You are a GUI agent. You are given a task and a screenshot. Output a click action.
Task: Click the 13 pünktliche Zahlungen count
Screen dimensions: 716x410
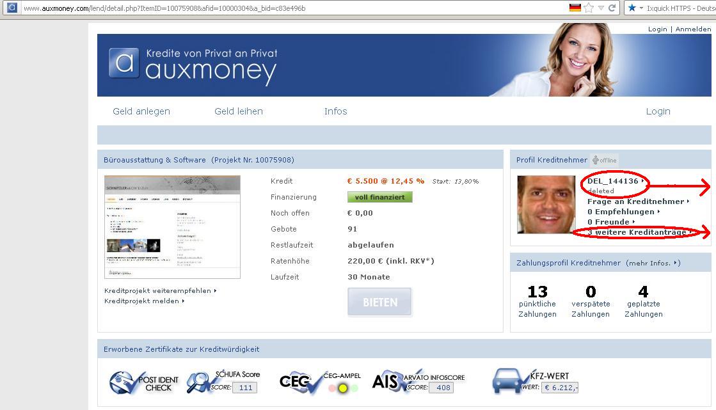click(x=537, y=291)
